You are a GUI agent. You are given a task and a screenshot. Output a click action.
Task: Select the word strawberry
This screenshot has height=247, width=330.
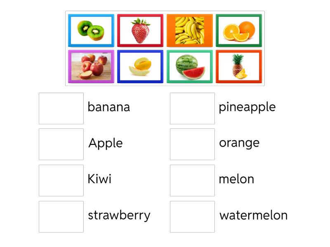120,215
